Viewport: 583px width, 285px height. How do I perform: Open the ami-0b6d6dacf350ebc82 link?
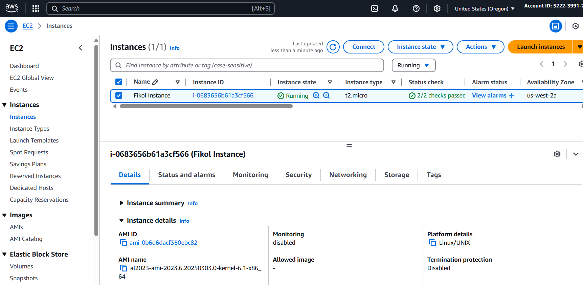coord(163,243)
